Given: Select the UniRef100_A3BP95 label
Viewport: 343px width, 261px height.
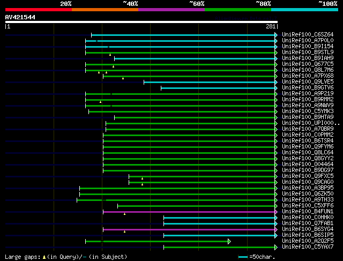Looking at the screenshot, I should 308,188.
